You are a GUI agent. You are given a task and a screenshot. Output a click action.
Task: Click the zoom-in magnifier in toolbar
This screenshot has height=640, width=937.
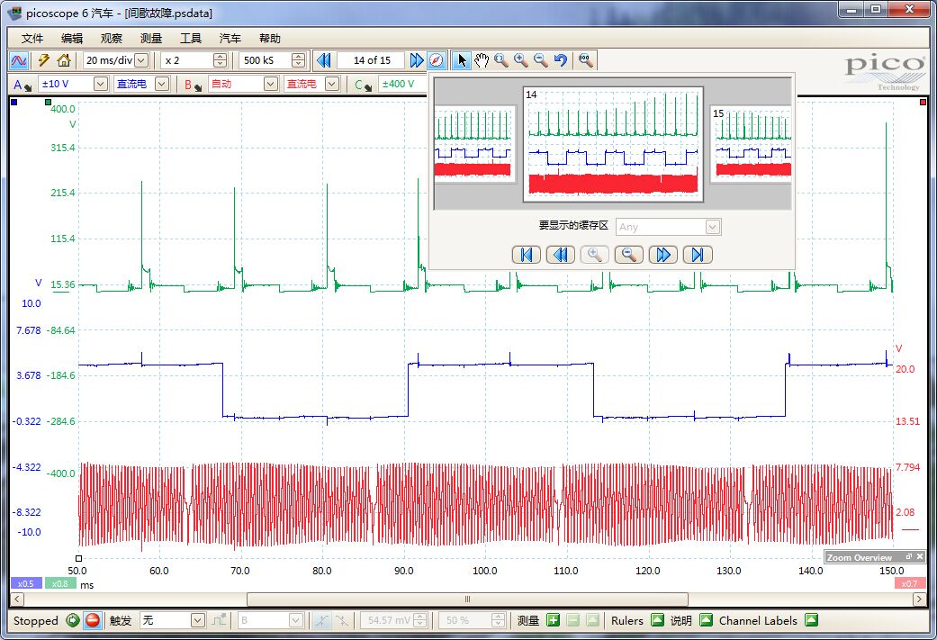(521, 60)
